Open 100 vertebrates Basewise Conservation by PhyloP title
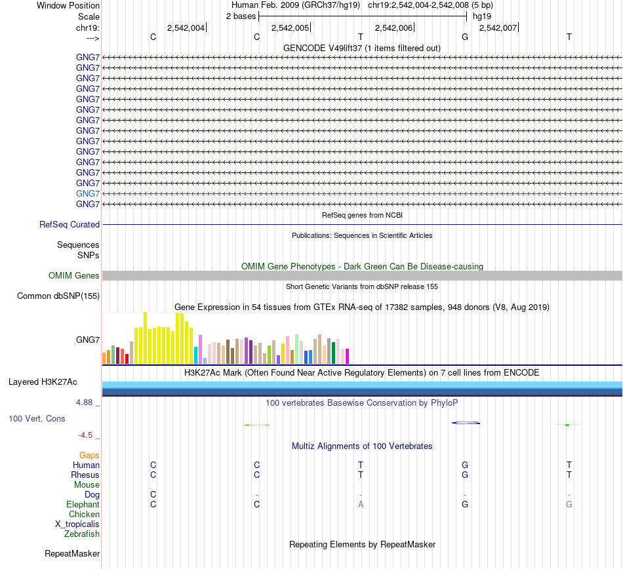Viewport: 623px width, 569px height. (x=362, y=403)
